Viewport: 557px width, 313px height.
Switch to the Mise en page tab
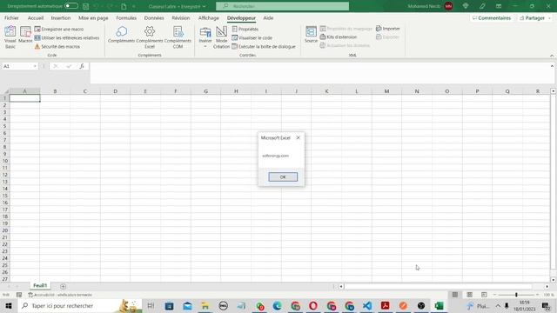pyautogui.click(x=93, y=17)
